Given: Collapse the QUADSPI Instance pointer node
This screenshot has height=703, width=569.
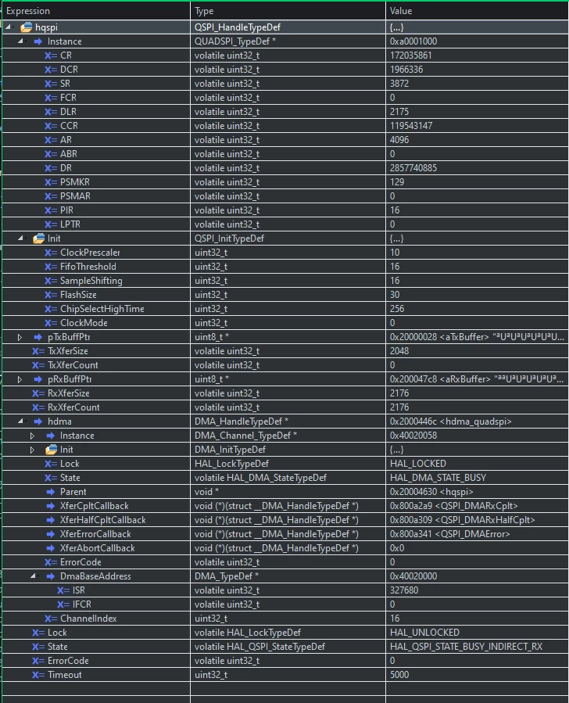Looking at the screenshot, I should tap(20, 41).
